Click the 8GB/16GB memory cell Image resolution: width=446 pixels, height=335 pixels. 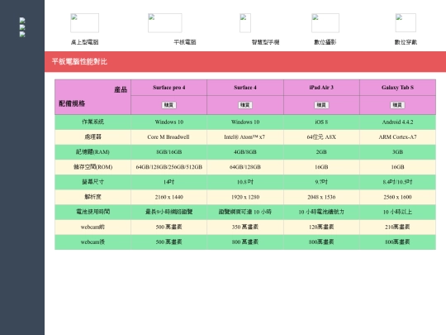[x=169, y=152]
